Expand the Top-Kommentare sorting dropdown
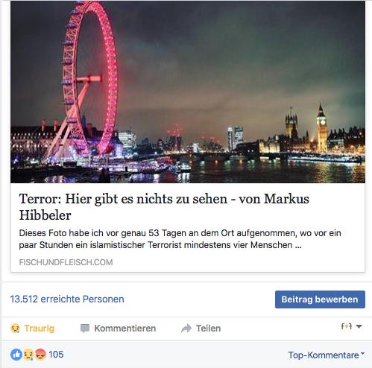 327,355
